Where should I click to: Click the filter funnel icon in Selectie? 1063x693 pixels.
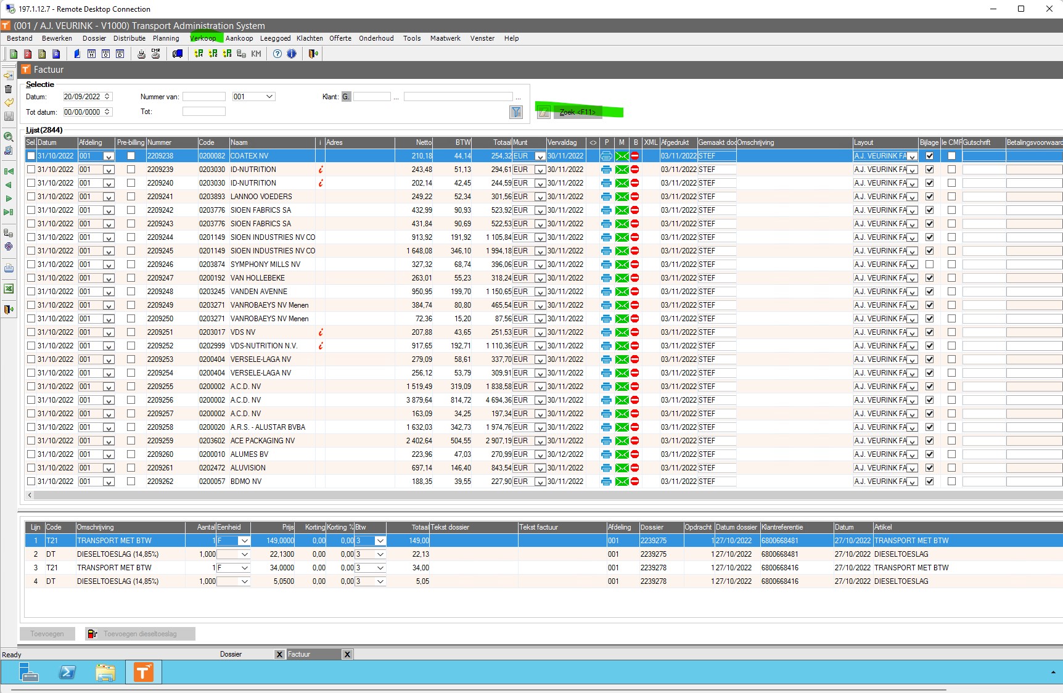pos(516,112)
